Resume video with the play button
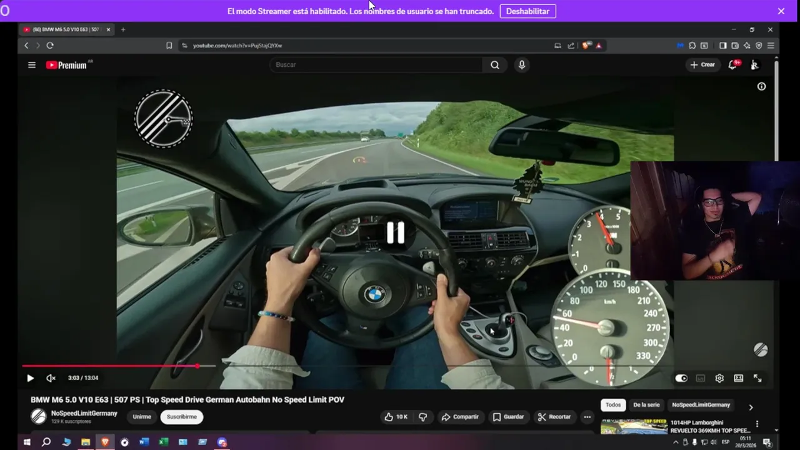The height and width of the screenshot is (450, 800). (30, 378)
